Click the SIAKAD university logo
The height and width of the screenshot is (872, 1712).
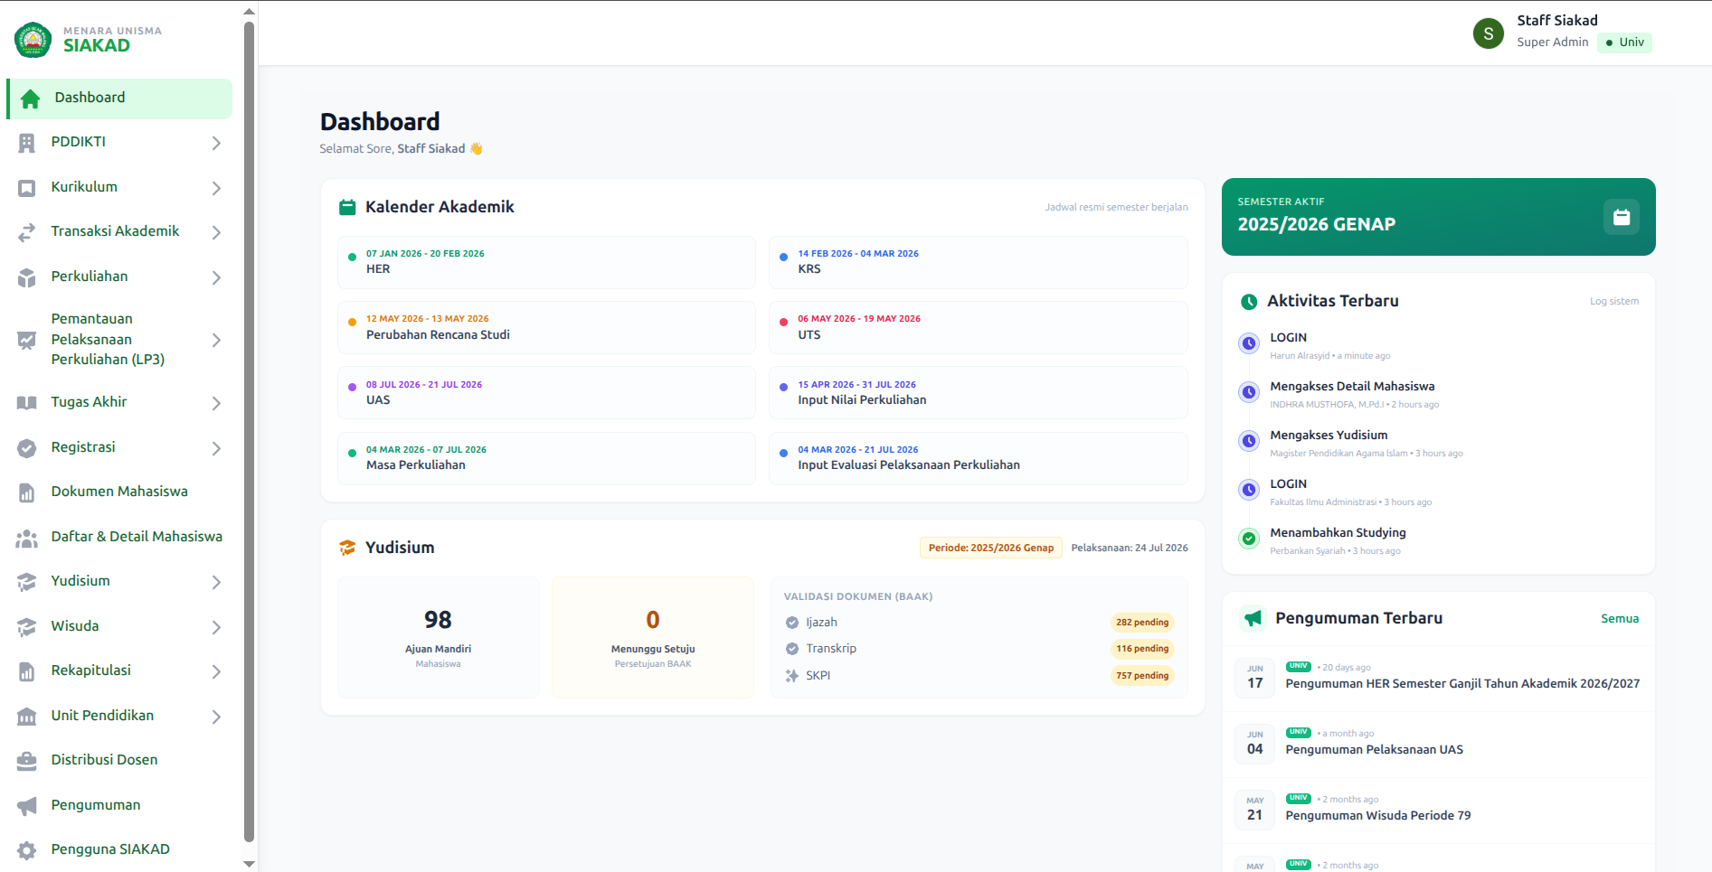[x=33, y=39]
